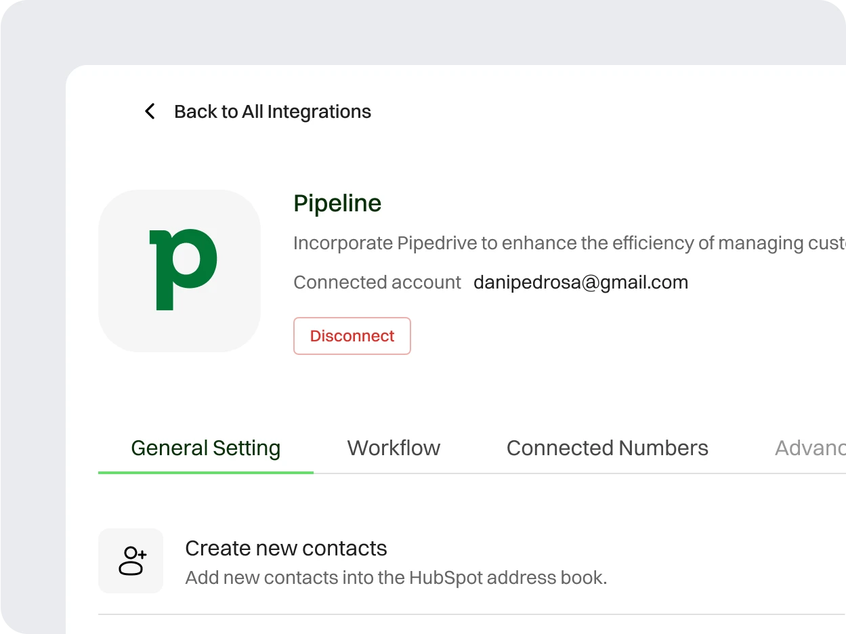Go back to All Integrations
846x634 pixels.
(272, 112)
